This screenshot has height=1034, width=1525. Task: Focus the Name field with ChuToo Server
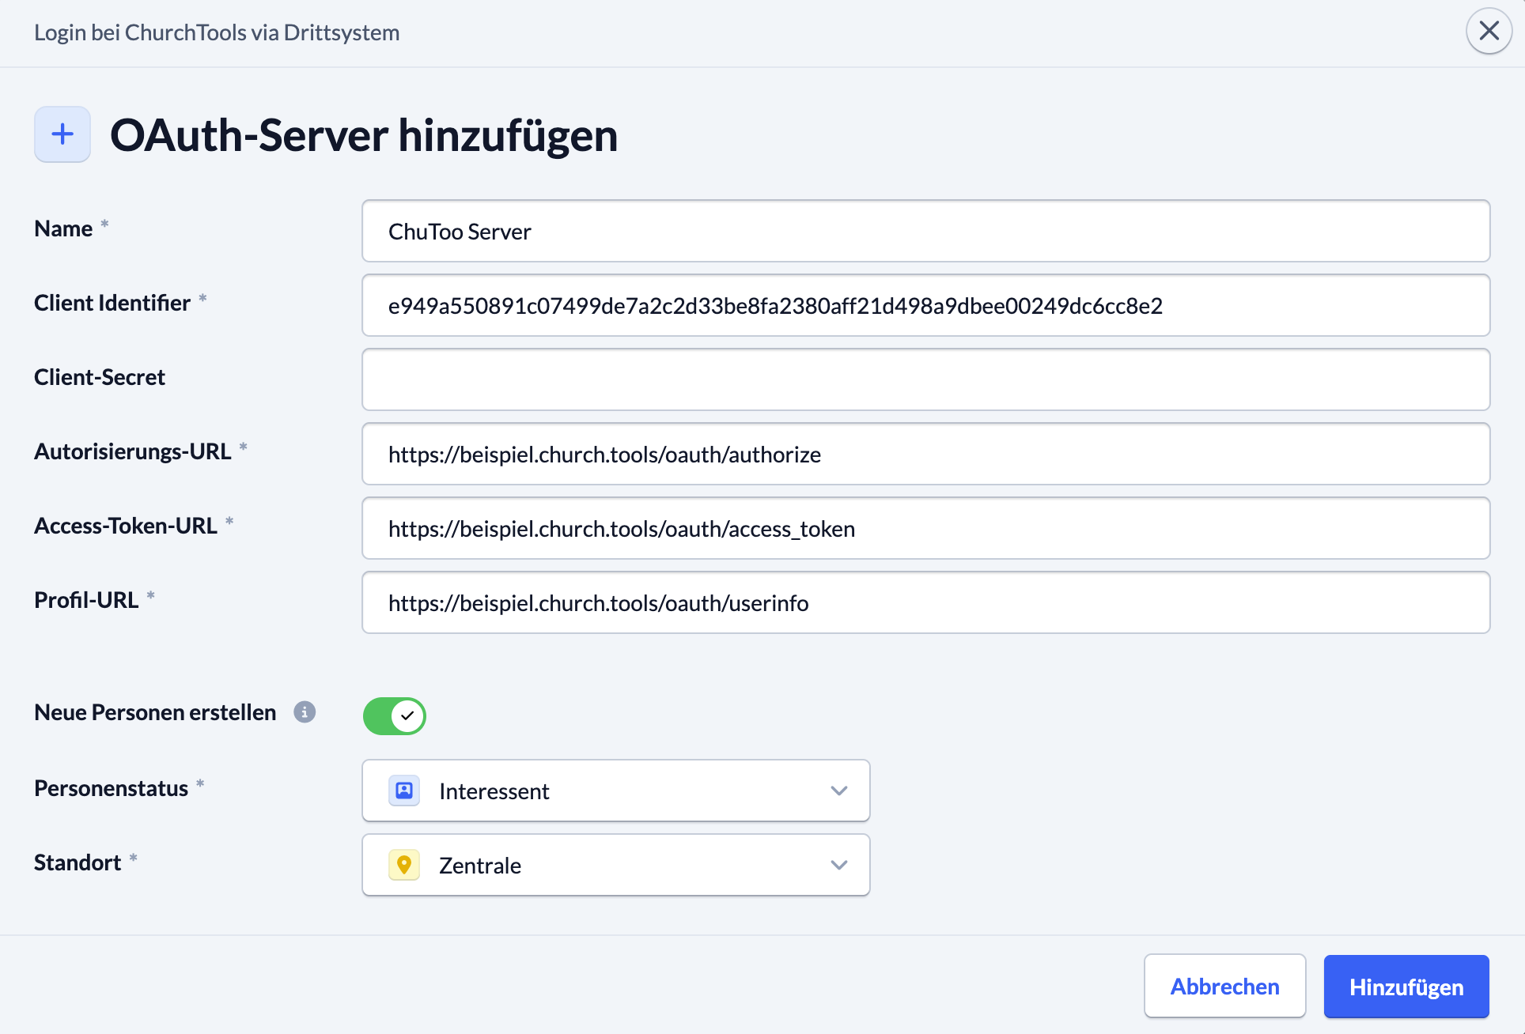(x=925, y=231)
